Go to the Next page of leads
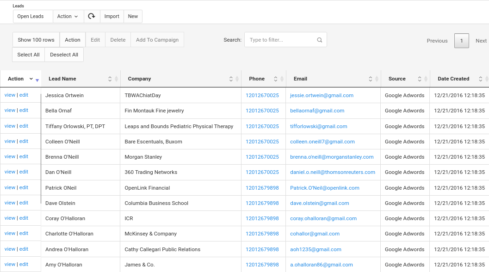Viewport: 489px width, 272px height. tap(481, 41)
